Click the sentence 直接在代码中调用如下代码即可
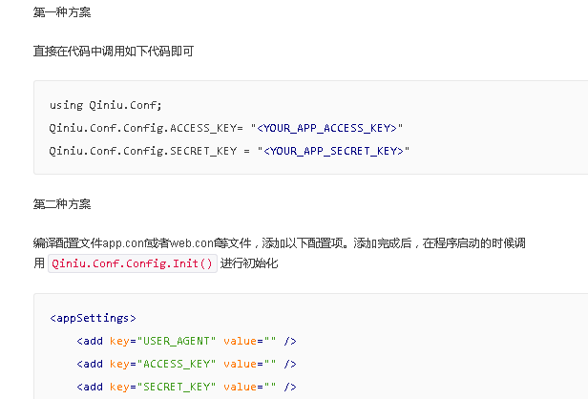 114,51
